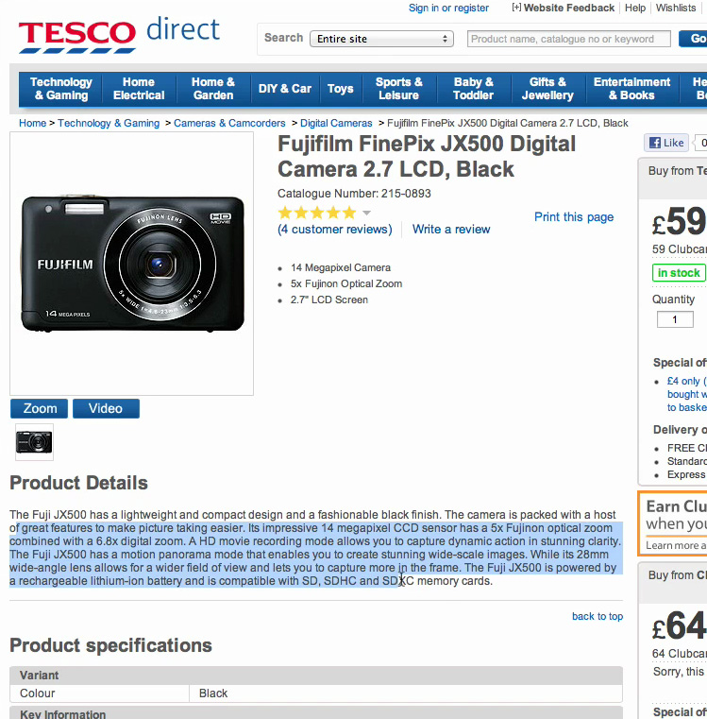The width and height of the screenshot is (707, 719).
Task: Click the Write a review link
Action: (x=451, y=230)
